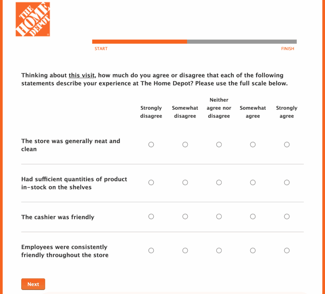Click the Next button
Viewport: 325px width, 294px height.
coord(33,284)
